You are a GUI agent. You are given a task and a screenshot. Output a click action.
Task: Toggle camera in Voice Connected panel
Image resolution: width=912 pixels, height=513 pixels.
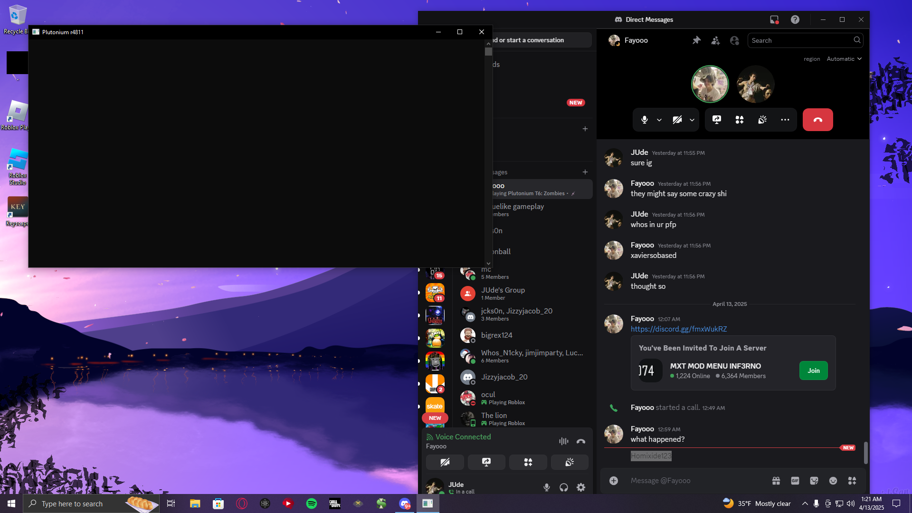coord(445,462)
